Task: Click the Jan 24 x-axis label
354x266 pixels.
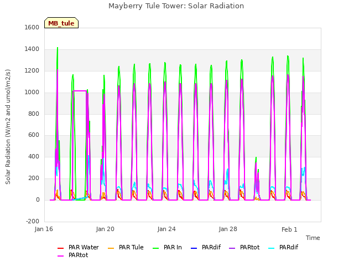Action: point(166,229)
